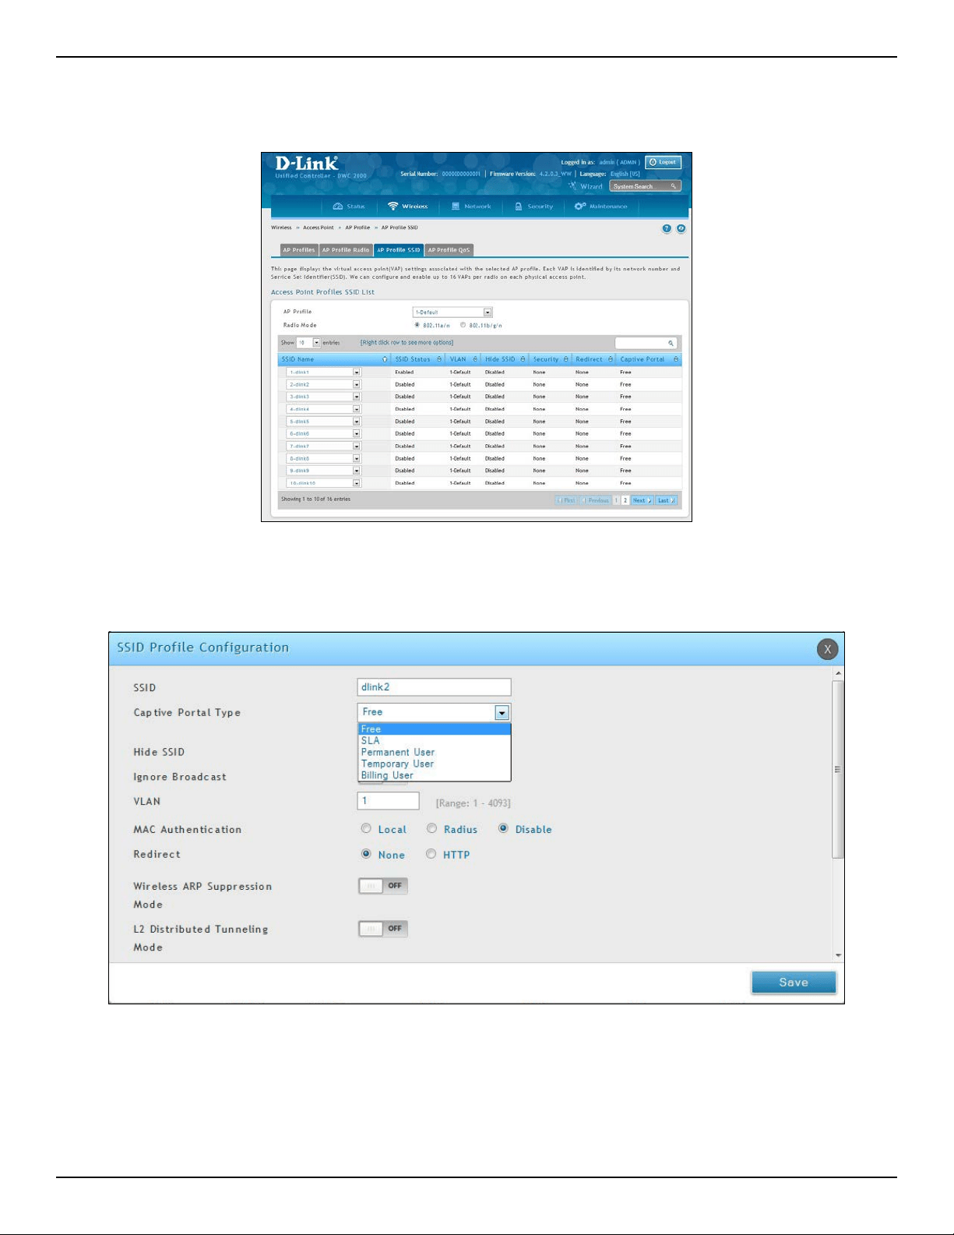Select Radius for MAC Authentication

point(431,829)
